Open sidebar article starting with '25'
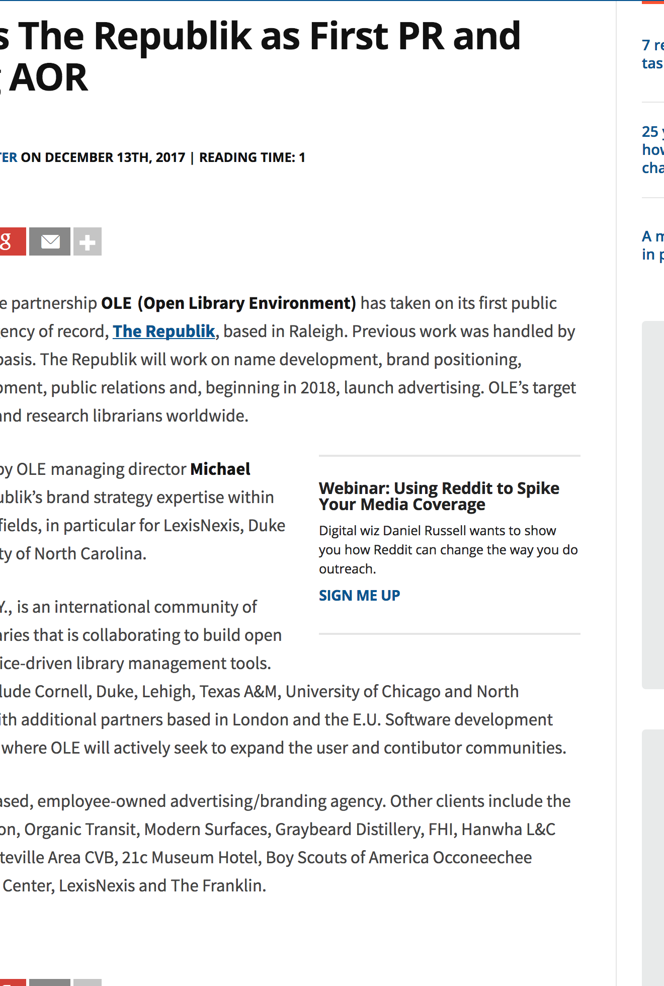664x986 pixels. (x=653, y=149)
